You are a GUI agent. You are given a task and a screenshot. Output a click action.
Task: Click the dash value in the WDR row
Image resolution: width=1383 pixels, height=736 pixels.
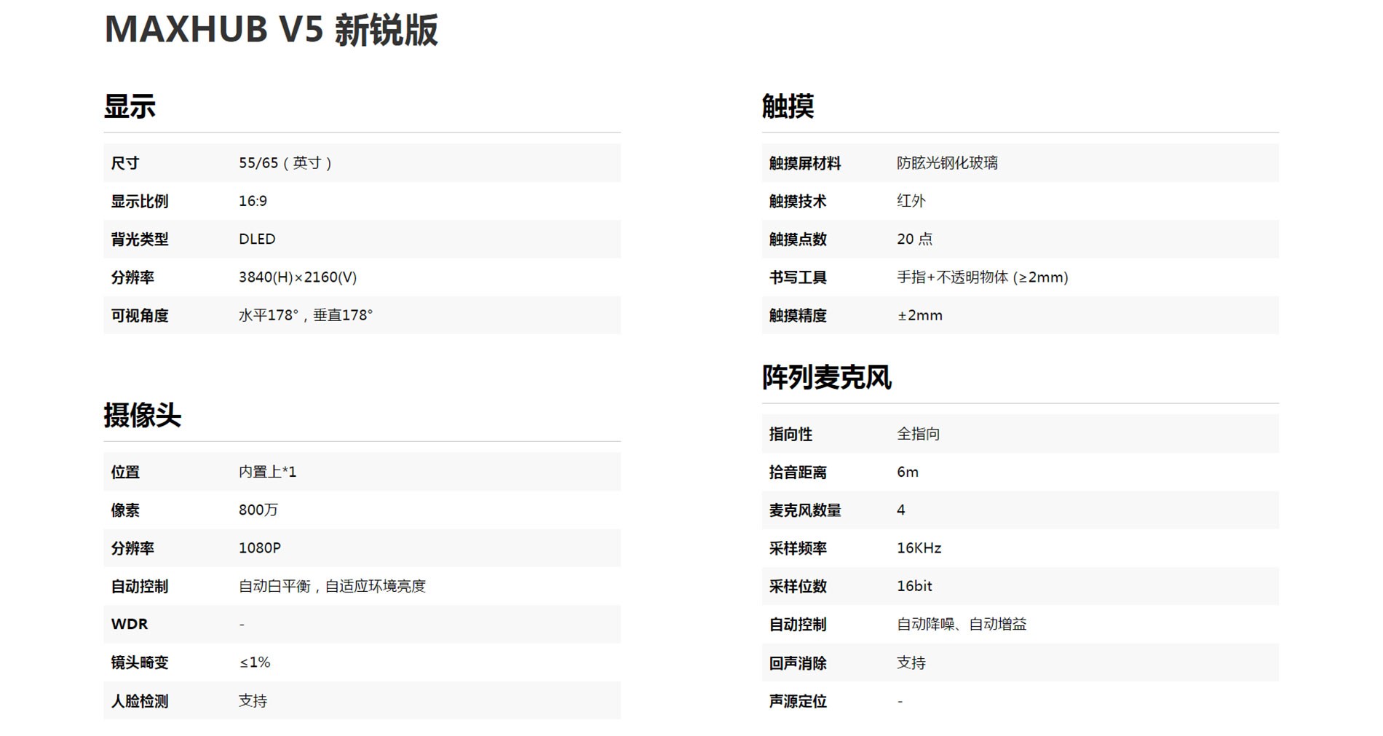tap(242, 625)
